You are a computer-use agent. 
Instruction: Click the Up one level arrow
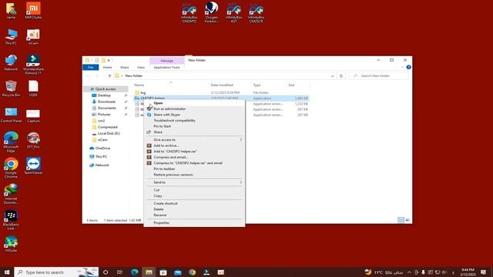(109, 76)
